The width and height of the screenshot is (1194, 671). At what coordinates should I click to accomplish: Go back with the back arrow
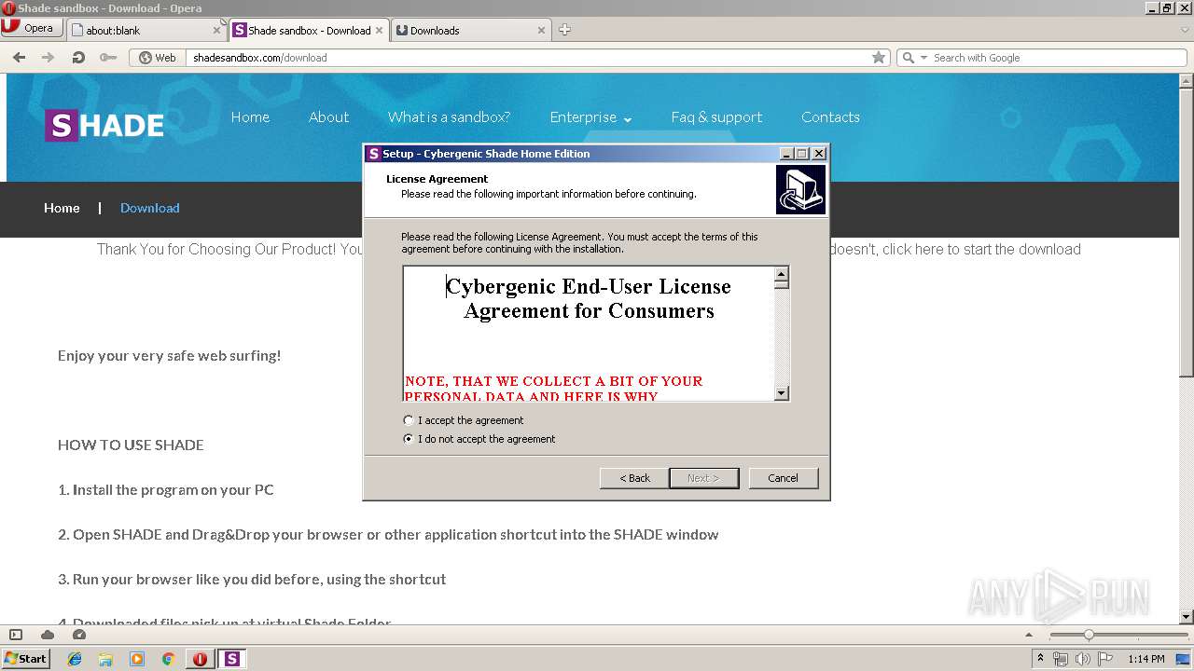pyautogui.click(x=19, y=57)
